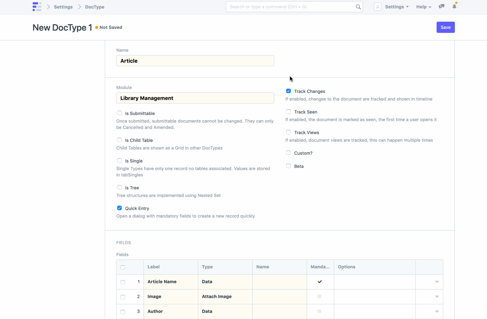
Task: Go to Settings via the breadcrumb
Action: [63, 7]
